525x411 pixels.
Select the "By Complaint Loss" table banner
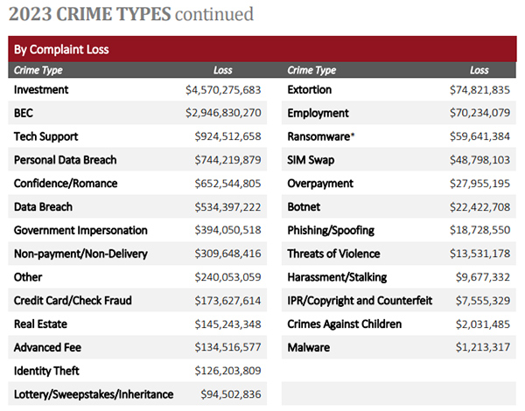tap(61, 49)
